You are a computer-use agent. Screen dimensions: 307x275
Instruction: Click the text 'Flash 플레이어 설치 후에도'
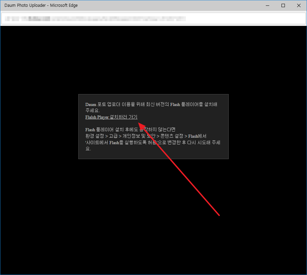coord(112,129)
